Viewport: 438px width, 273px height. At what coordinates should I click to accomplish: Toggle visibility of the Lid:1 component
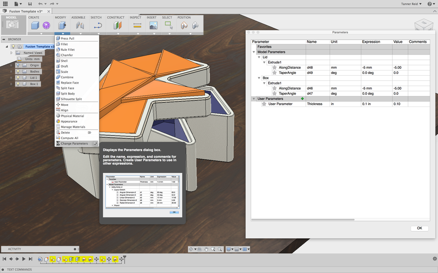click(18, 78)
